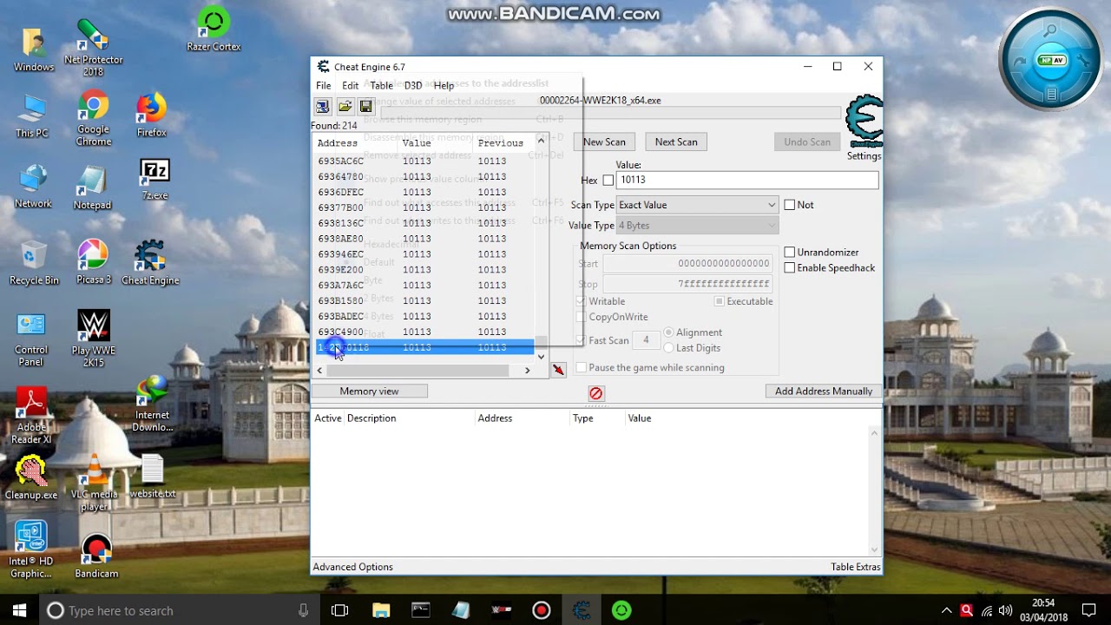
Task: Select the 7z.exe desktop icon
Action: click(x=154, y=180)
